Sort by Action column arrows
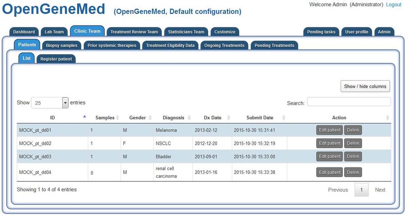 click(x=387, y=118)
